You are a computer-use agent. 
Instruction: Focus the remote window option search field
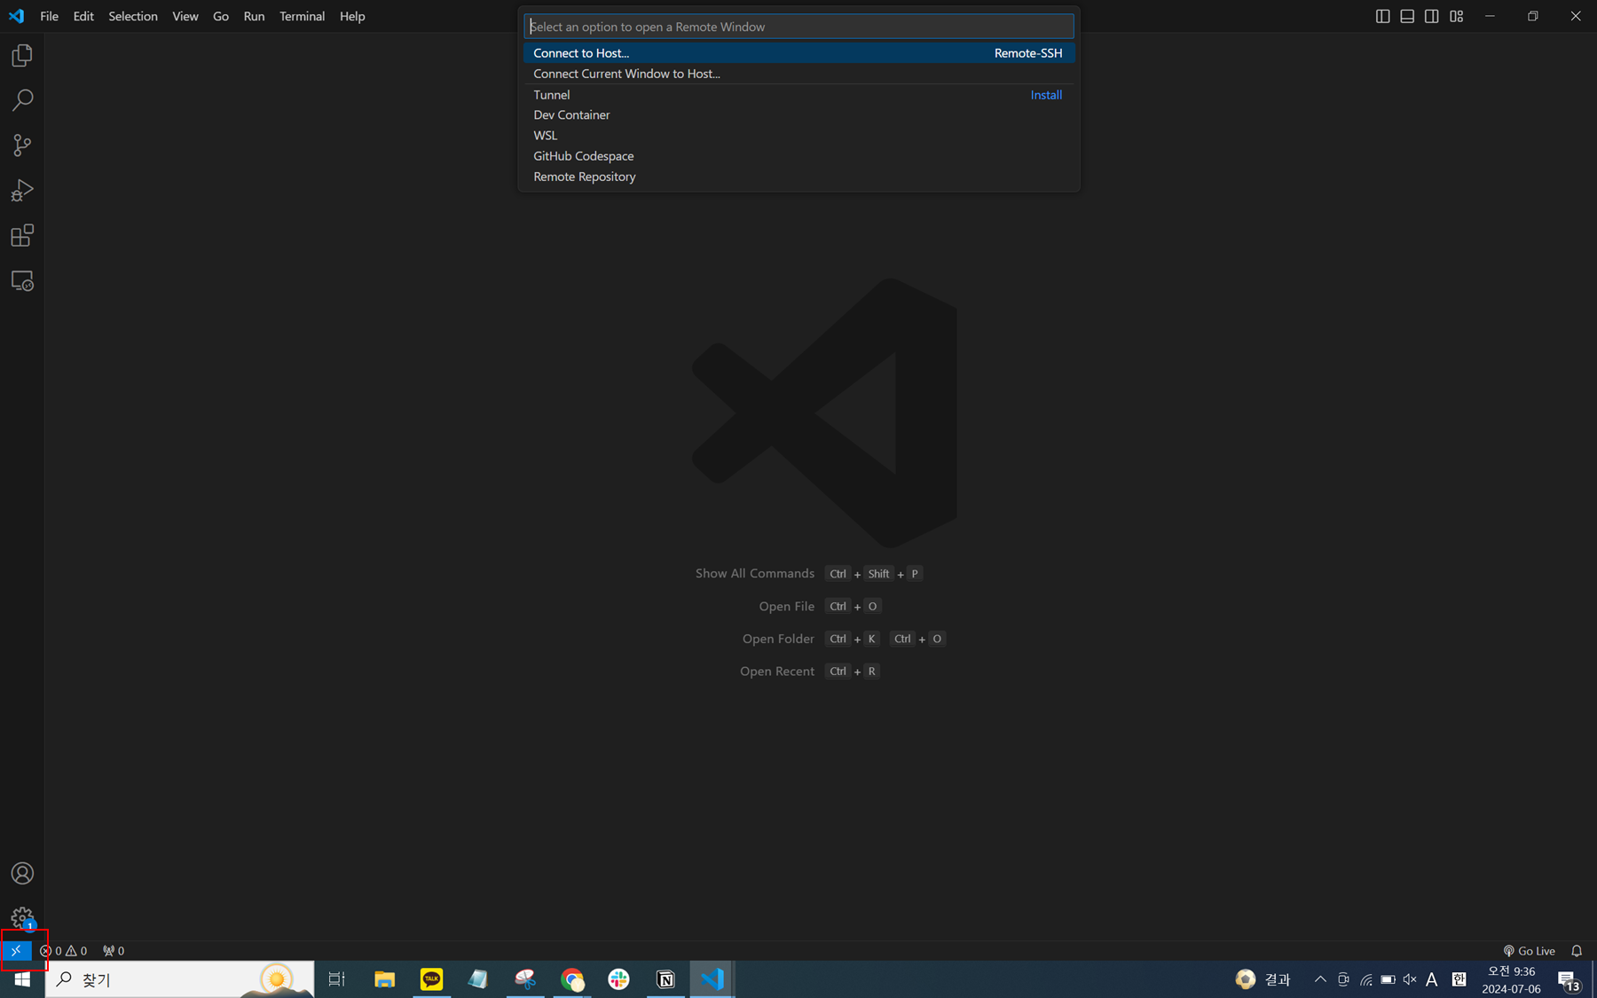coord(798,27)
